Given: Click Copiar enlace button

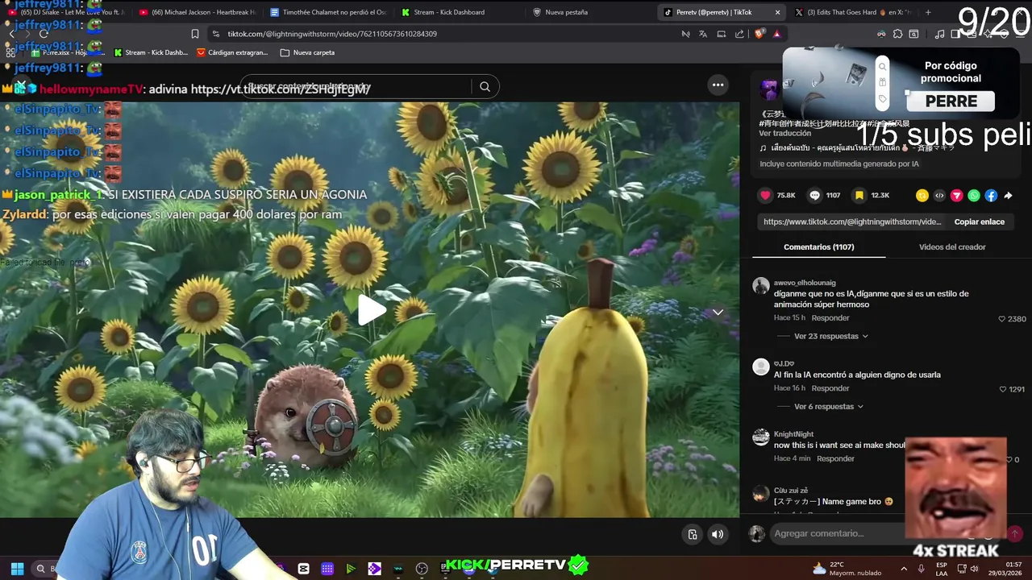Looking at the screenshot, I should (979, 222).
